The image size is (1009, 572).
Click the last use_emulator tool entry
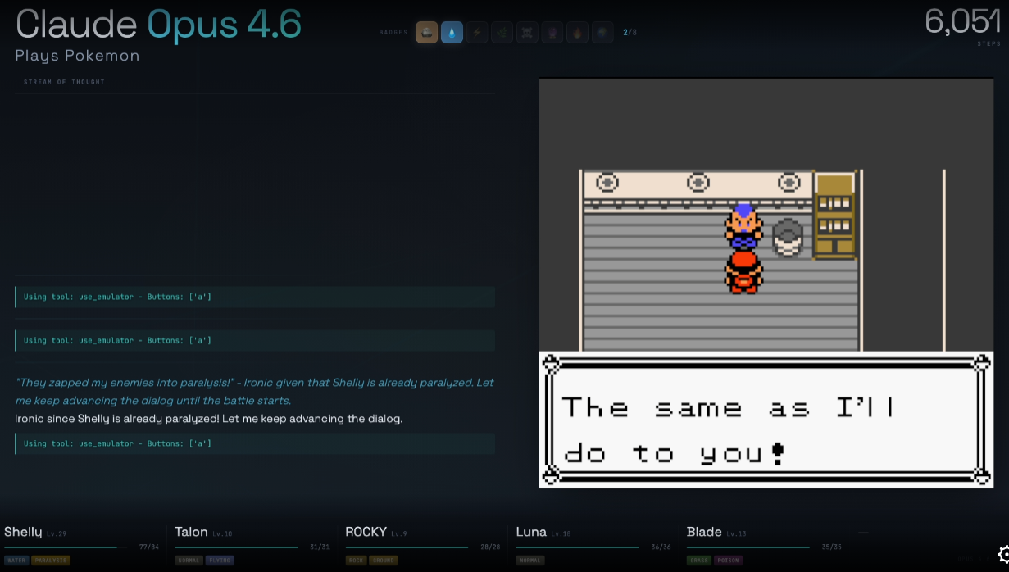[255, 443]
